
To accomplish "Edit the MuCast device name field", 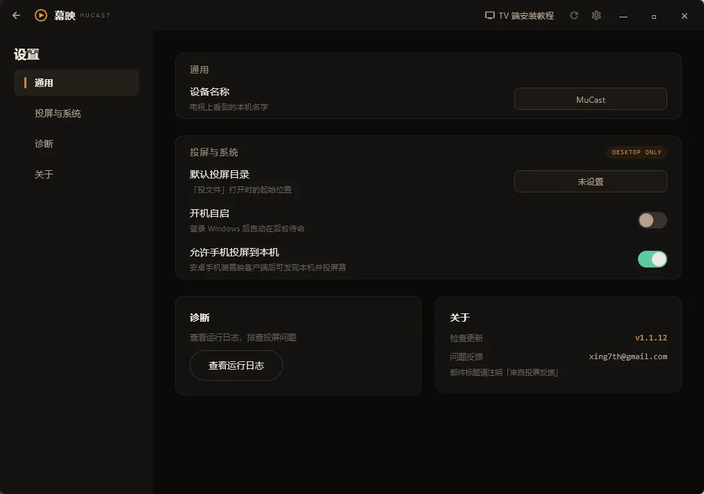I will pyautogui.click(x=591, y=99).
